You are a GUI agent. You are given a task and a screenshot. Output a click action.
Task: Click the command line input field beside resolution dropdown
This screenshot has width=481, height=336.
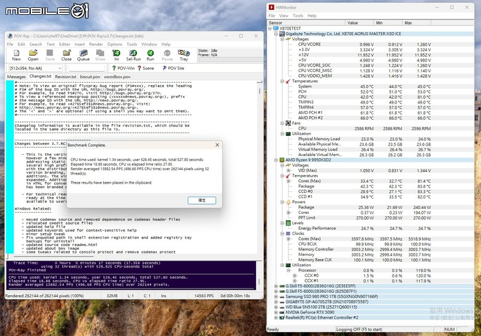tap(86, 68)
